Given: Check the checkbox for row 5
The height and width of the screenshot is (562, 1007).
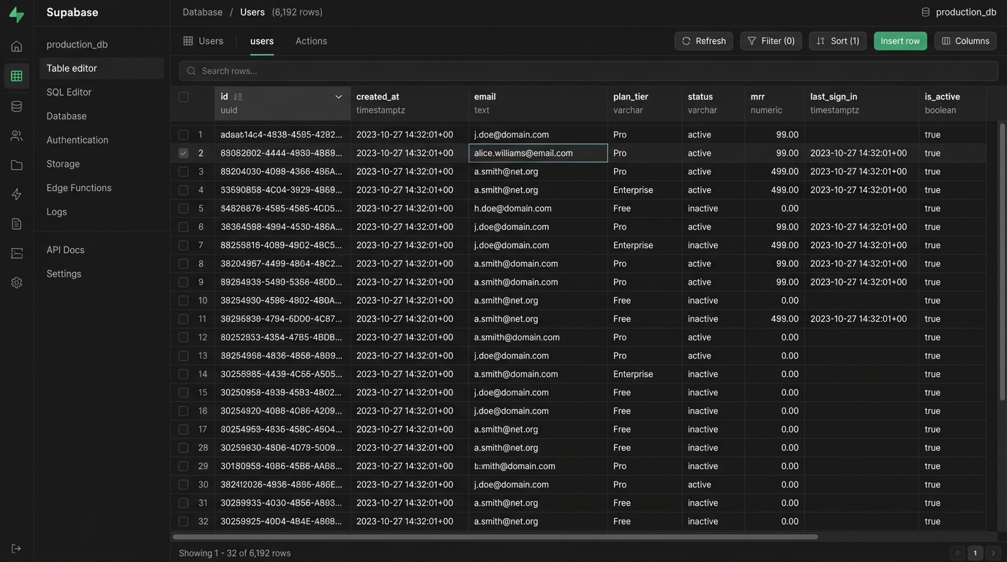Looking at the screenshot, I should [184, 209].
